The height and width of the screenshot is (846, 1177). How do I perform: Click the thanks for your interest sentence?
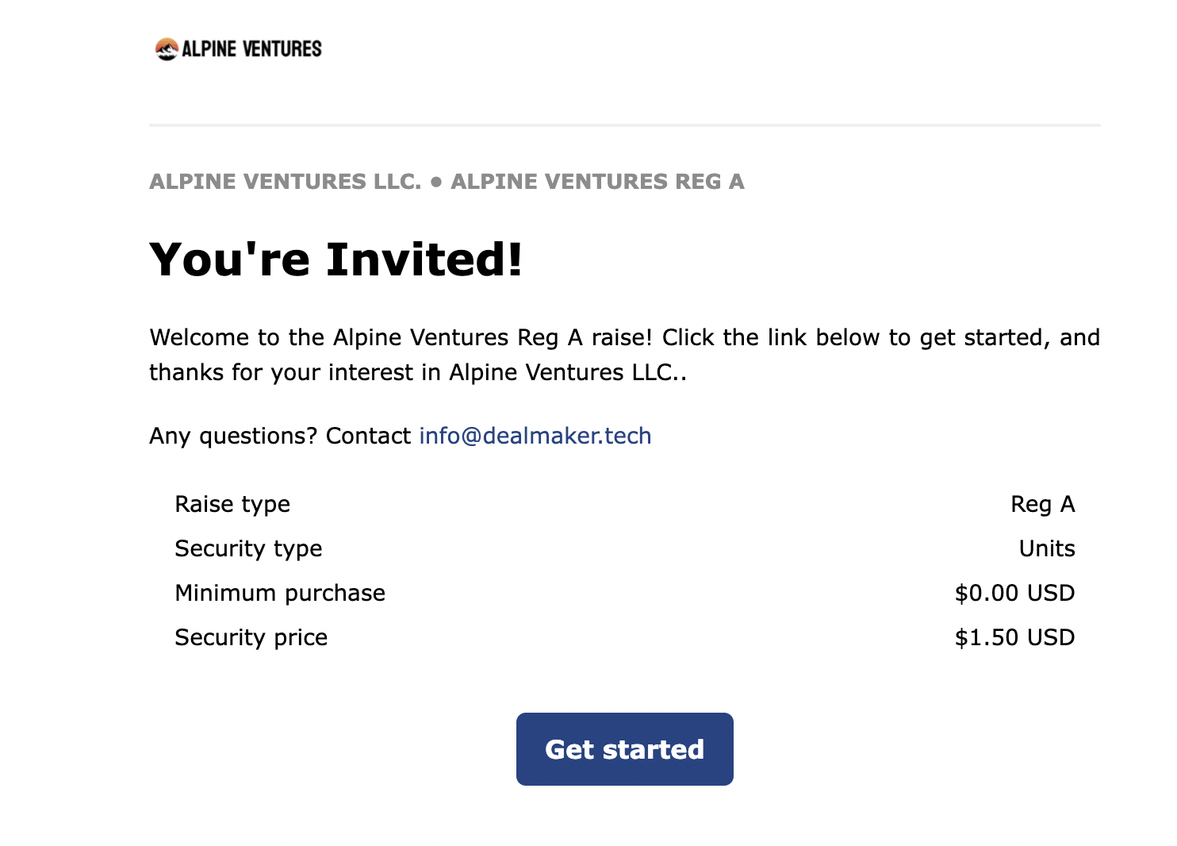tap(418, 372)
